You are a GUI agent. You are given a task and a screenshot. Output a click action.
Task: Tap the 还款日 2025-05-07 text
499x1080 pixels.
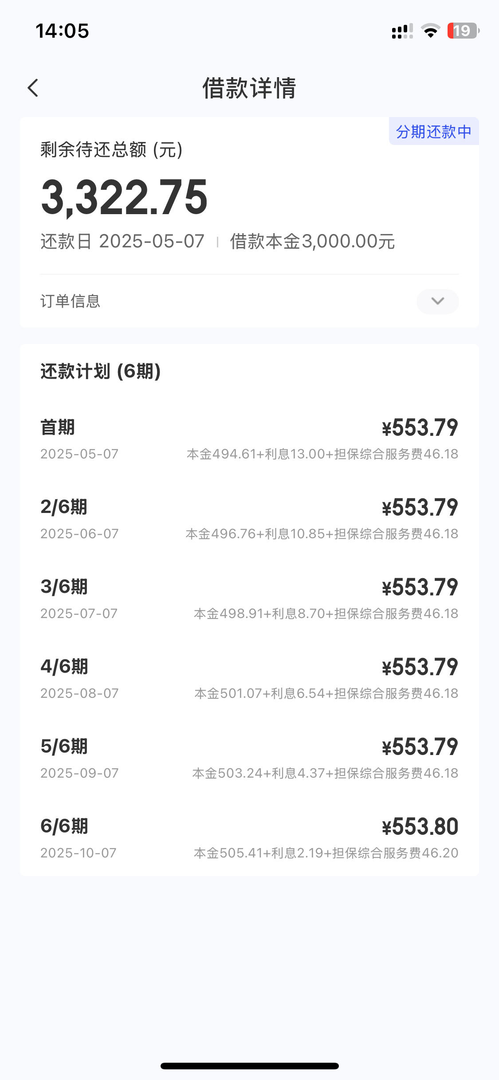coord(122,242)
